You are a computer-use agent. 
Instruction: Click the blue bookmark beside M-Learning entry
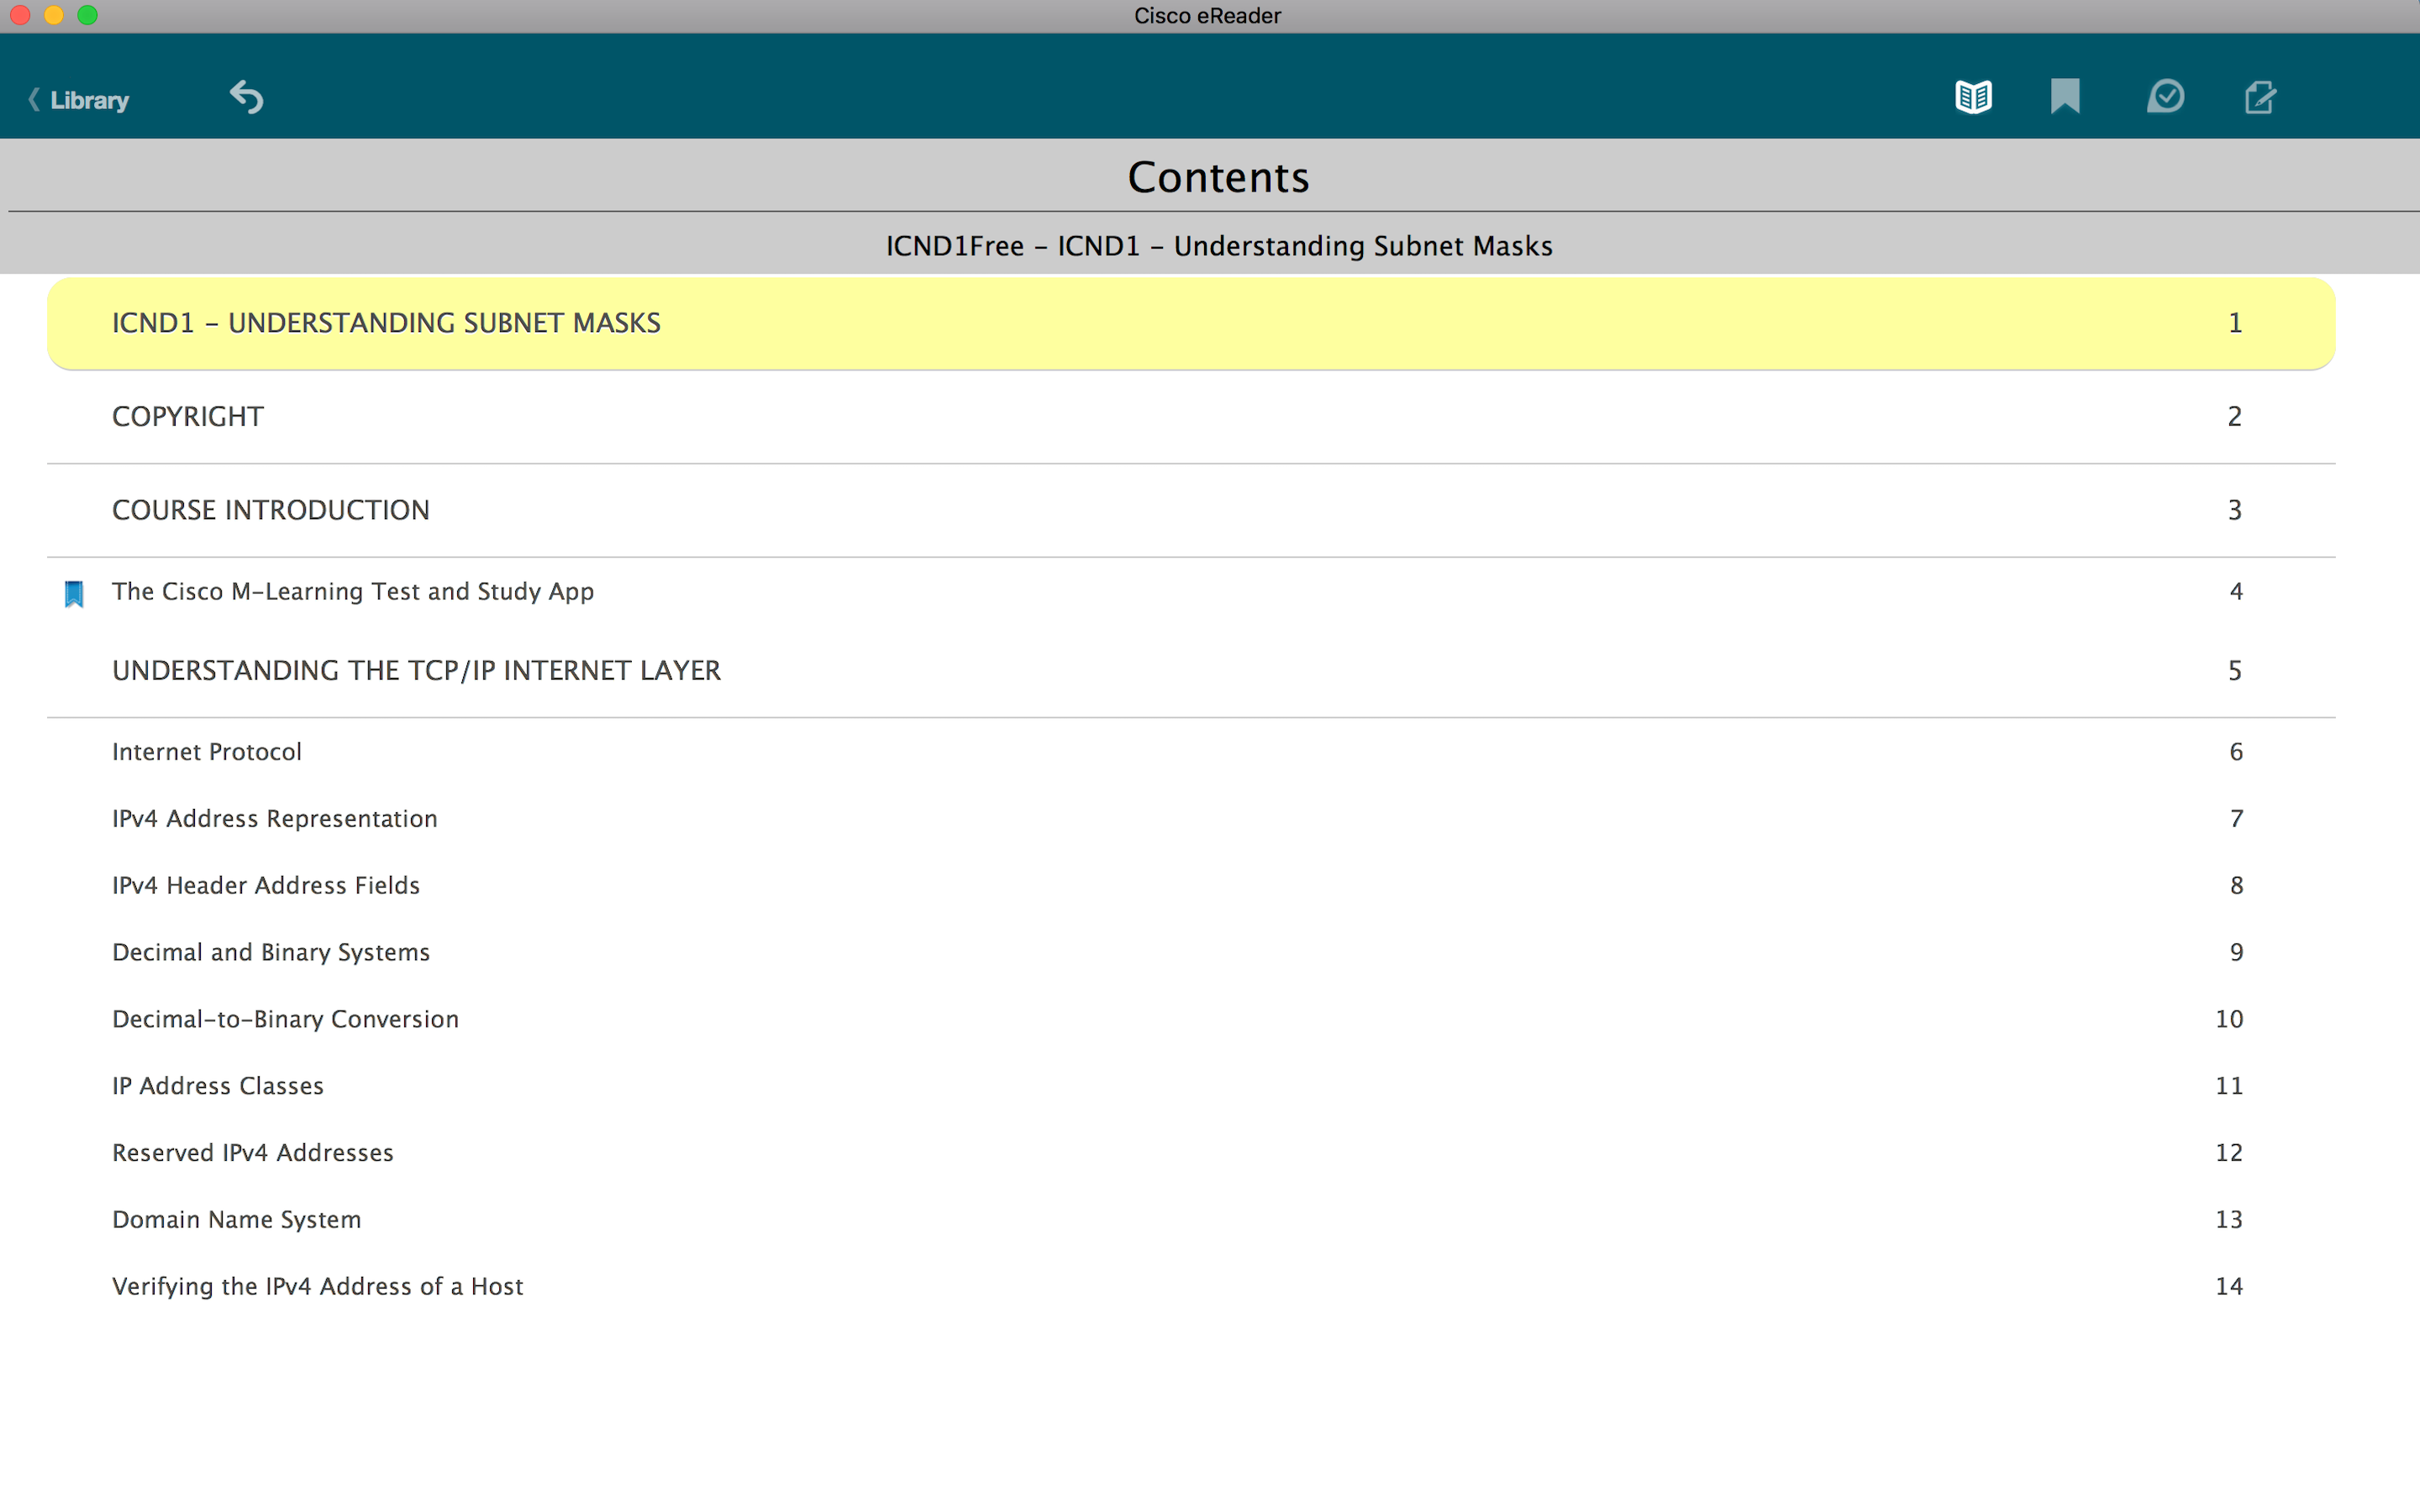[74, 593]
